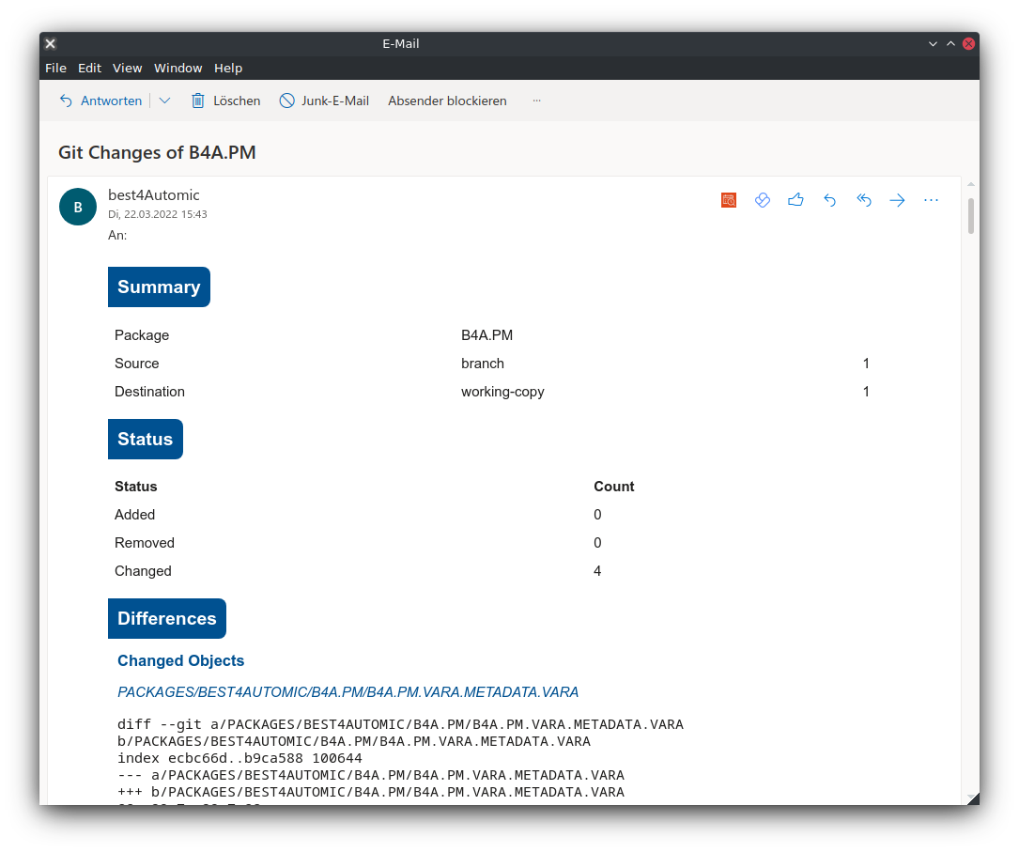Click the destination value working-copy

[502, 392]
